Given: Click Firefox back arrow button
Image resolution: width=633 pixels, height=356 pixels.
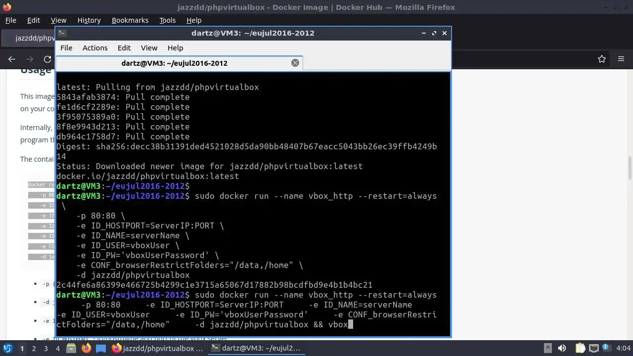Looking at the screenshot, I should pyautogui.click(x=12, y=59).
